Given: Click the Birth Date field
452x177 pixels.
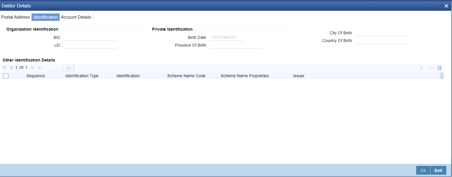Looking at the screenshot, I should tap(227, 37).
